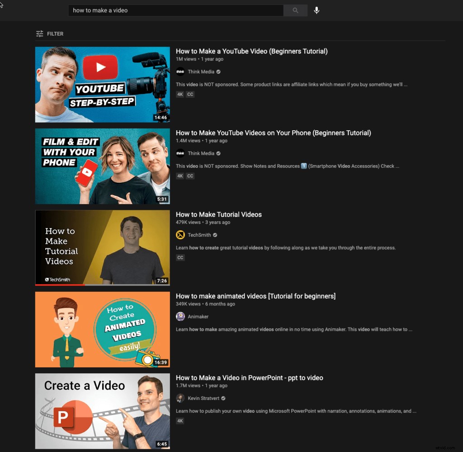Click the 4K badge on the PowerPoint video

[180, 421]
